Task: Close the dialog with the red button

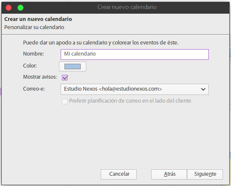Action: [9, 8]
